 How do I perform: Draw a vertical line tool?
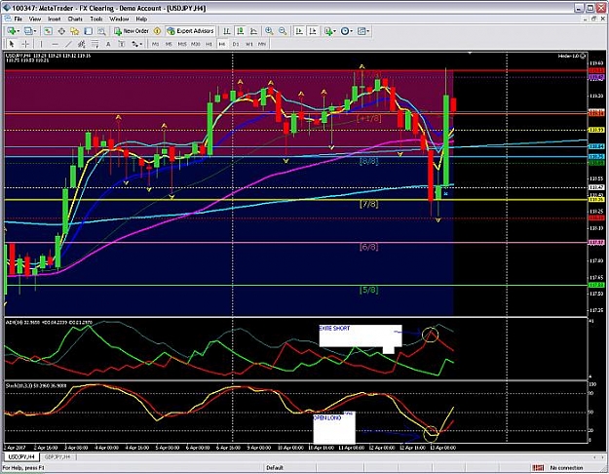click(x=41, y=44)
